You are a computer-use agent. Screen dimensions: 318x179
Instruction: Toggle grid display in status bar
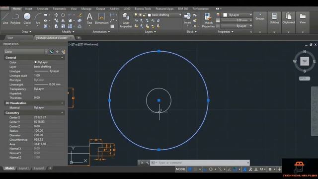point(190,169)
